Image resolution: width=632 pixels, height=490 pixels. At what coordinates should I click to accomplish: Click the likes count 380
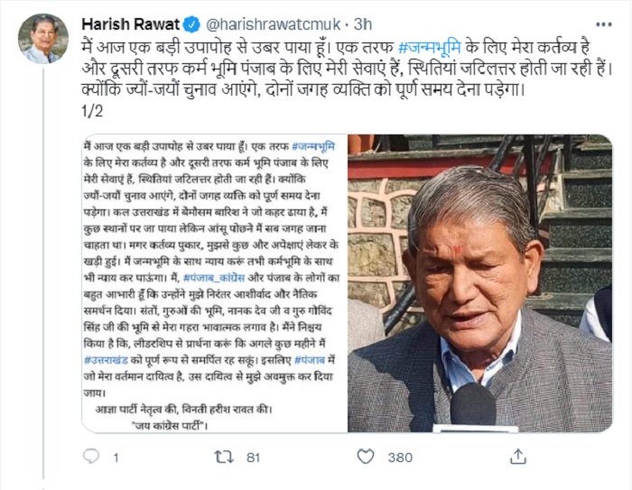pos(400,457)
